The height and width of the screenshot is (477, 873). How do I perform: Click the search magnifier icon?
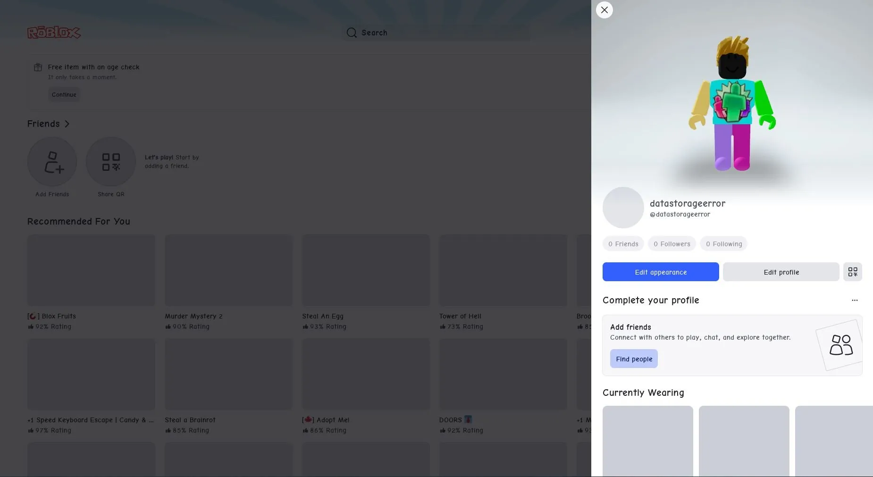[x=352, y=33]
